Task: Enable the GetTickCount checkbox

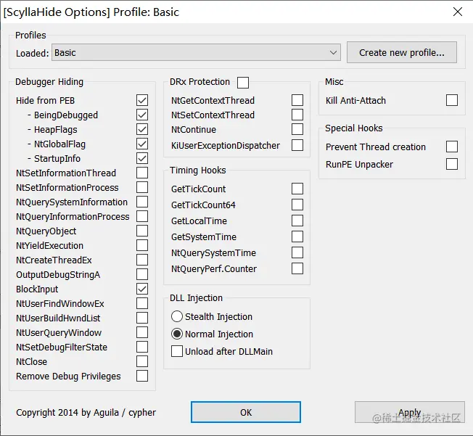Action: click(297, 189)
